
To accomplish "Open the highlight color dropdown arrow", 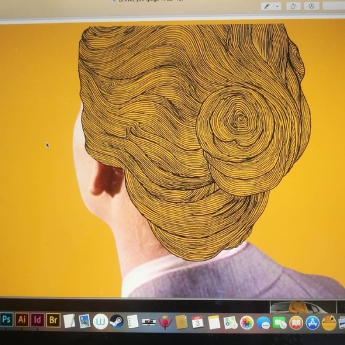I will 277,6.
